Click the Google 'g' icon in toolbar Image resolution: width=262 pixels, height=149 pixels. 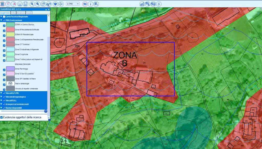[x=159, y=4]
